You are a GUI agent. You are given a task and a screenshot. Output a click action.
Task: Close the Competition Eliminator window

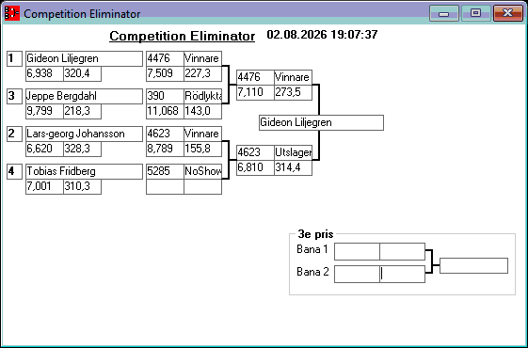508,13
